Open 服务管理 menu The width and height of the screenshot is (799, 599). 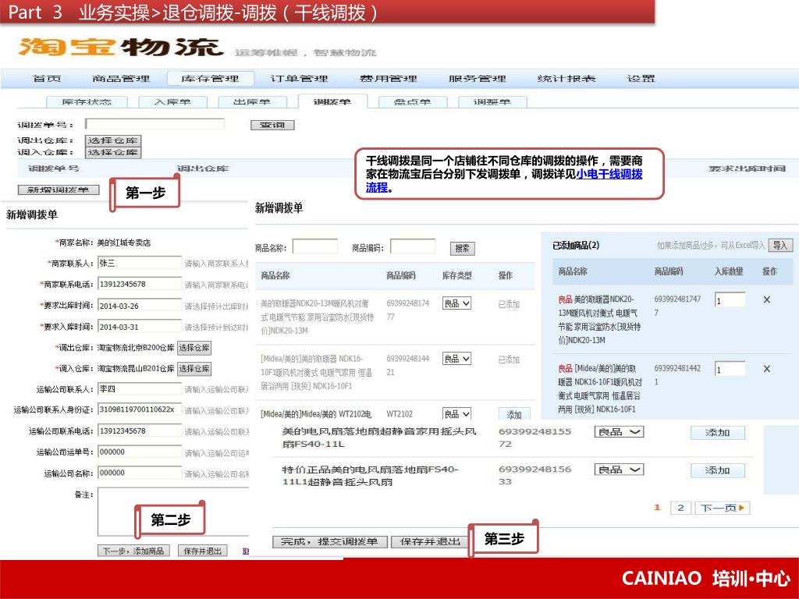coord(478,79)
